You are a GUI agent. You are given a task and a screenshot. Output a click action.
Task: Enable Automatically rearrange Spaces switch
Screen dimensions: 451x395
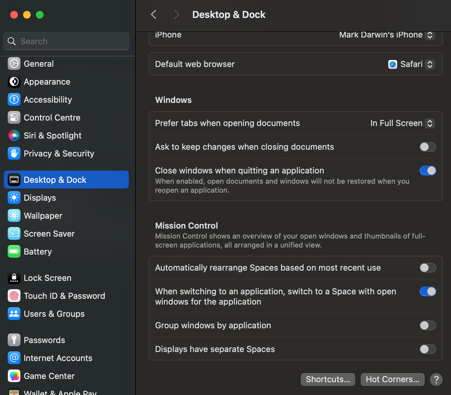click(x=428, y=268)
